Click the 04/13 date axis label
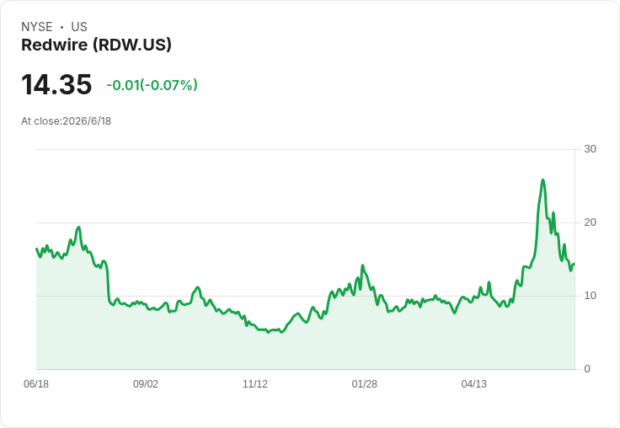Viewport: 620px width, 428px height. point(474,383)
